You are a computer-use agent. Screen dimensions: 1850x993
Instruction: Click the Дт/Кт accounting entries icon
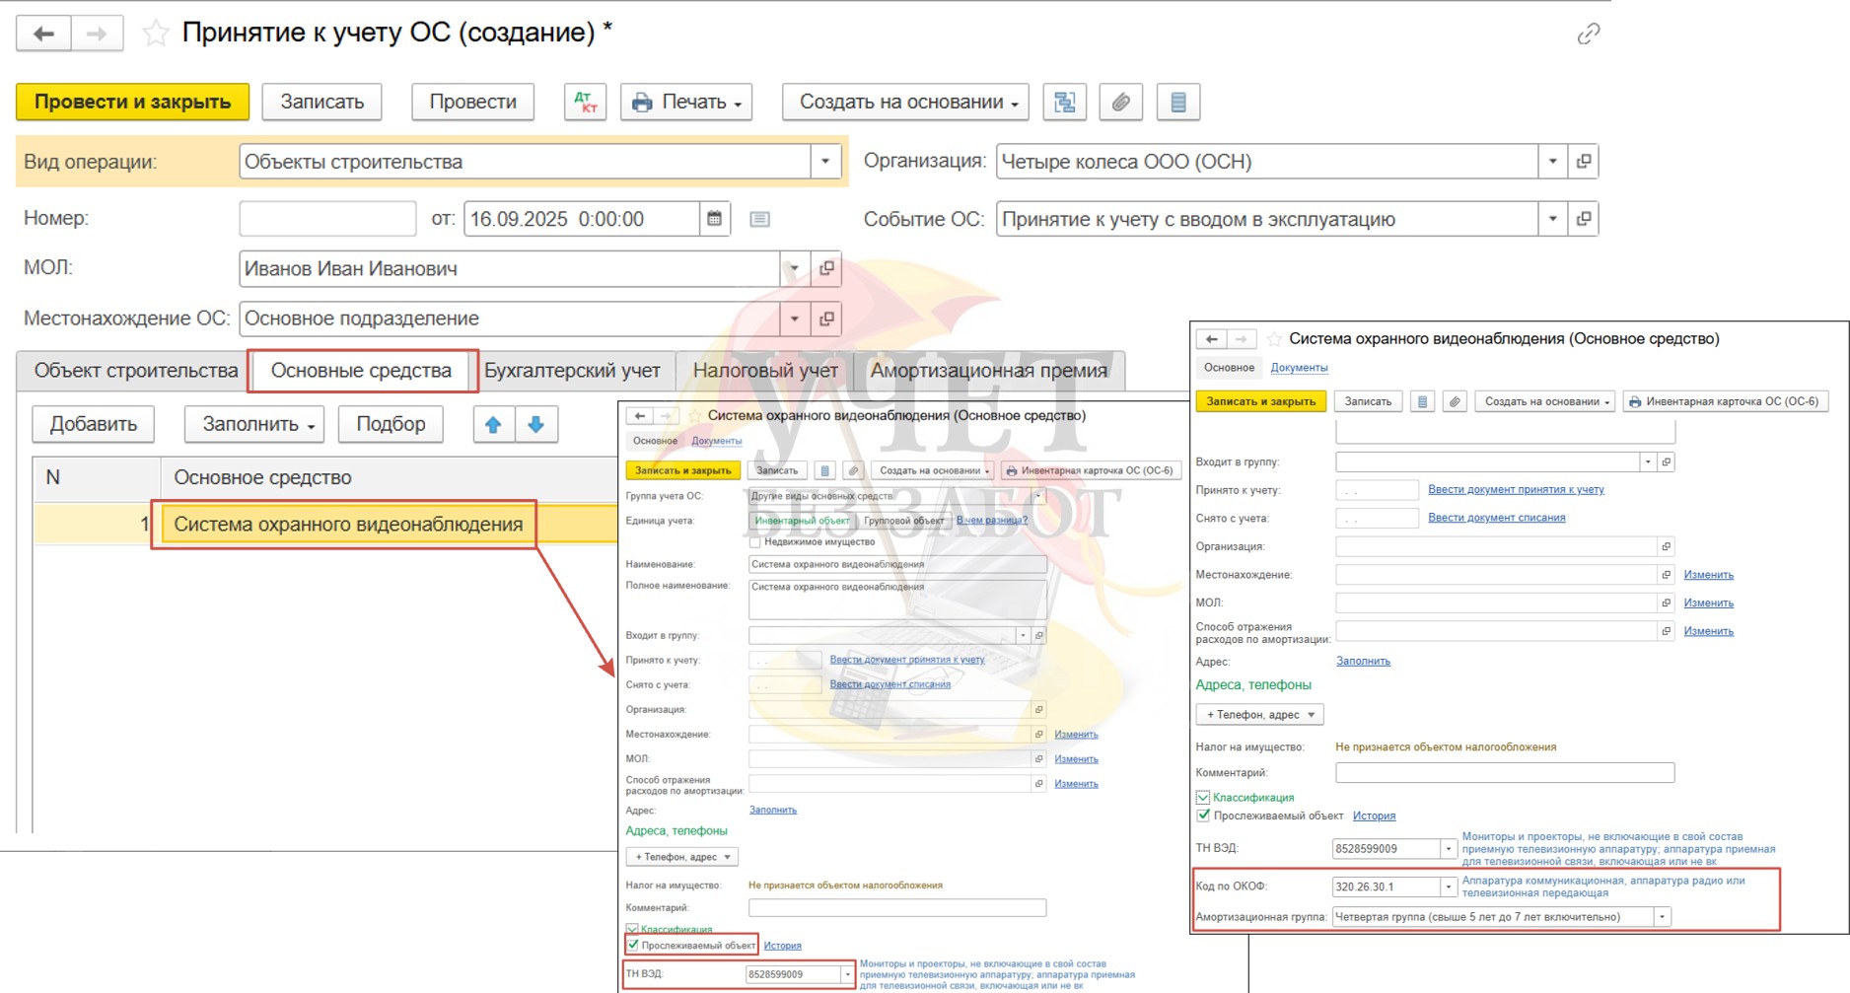[585, 102]
